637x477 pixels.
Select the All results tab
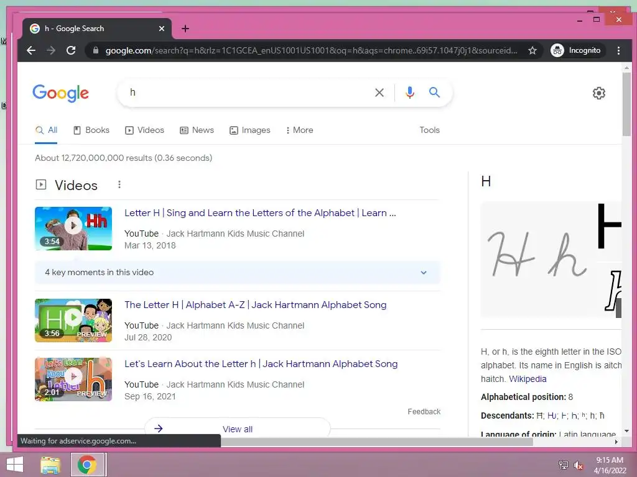(46, 130)
